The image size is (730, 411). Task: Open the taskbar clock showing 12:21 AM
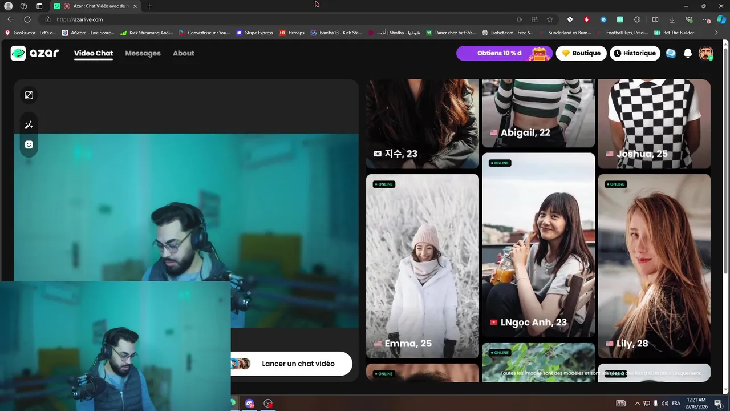pos(697,404)
